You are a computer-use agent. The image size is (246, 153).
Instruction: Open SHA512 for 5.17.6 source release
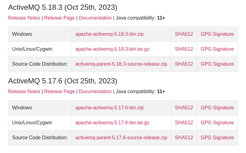point(184,137)
